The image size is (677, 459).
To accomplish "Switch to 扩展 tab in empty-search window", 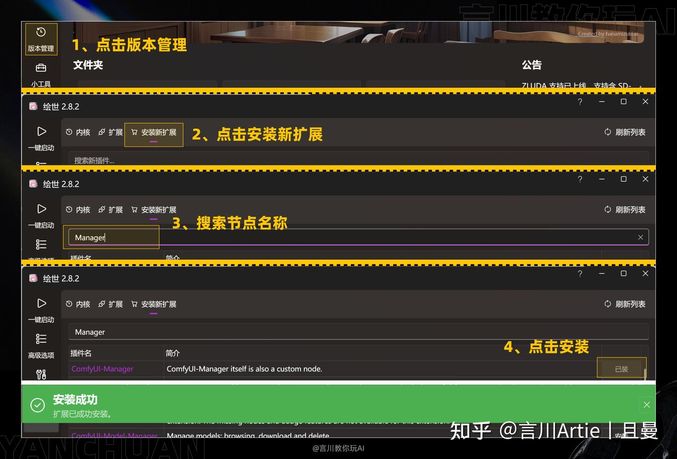I will coord(110,132).
